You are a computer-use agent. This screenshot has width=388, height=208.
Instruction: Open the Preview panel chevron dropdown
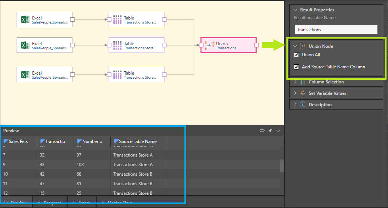(278, 130)
